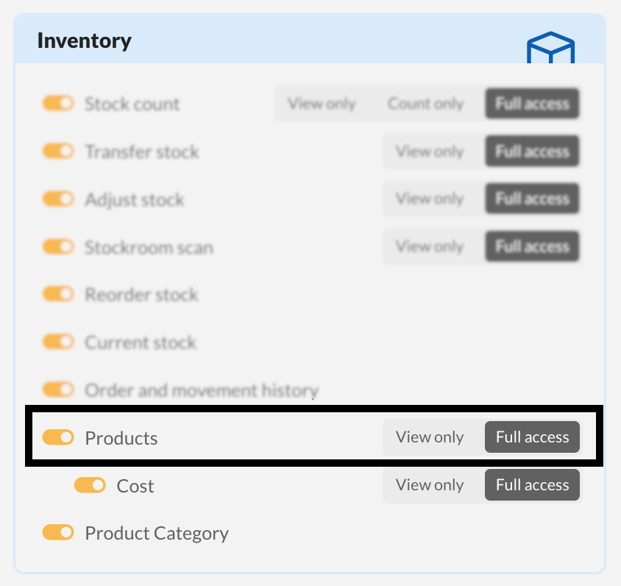
Task: Toggle the Products permission switch
Action: [x=58, y=438]
